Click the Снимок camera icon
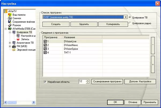The height and width of the screenshot is (108, 161). tap(10, 18)
